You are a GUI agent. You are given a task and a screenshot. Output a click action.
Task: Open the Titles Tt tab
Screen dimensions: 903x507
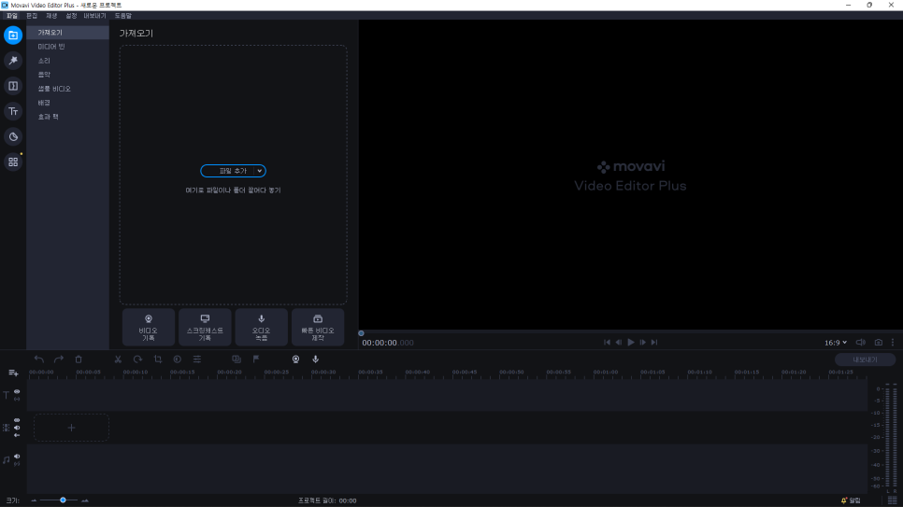pos(13,111)
